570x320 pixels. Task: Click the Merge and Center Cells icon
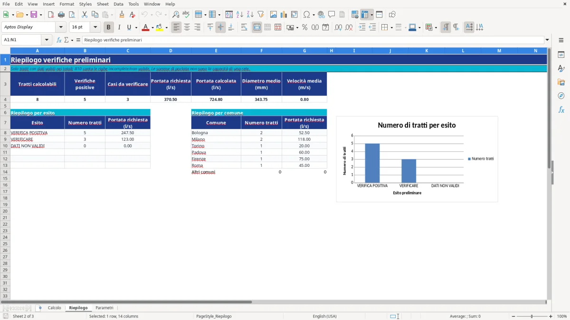tap(257, 27)
